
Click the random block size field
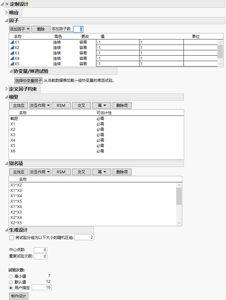click(x=84, y=237)
